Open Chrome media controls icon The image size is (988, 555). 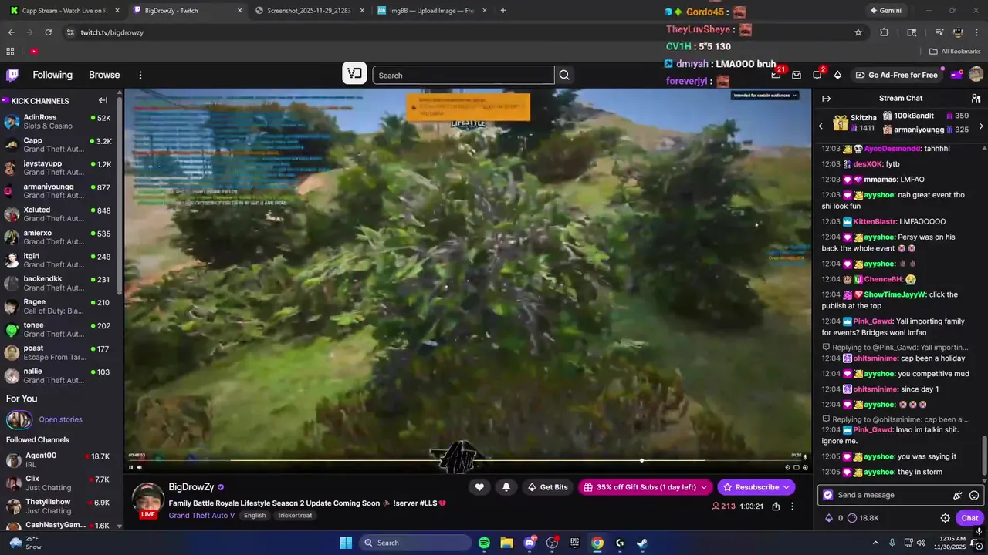pyautogui.click(x=939, y=32)
